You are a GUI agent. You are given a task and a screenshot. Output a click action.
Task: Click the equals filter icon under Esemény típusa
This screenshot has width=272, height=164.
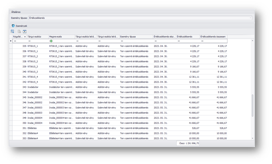121,41
